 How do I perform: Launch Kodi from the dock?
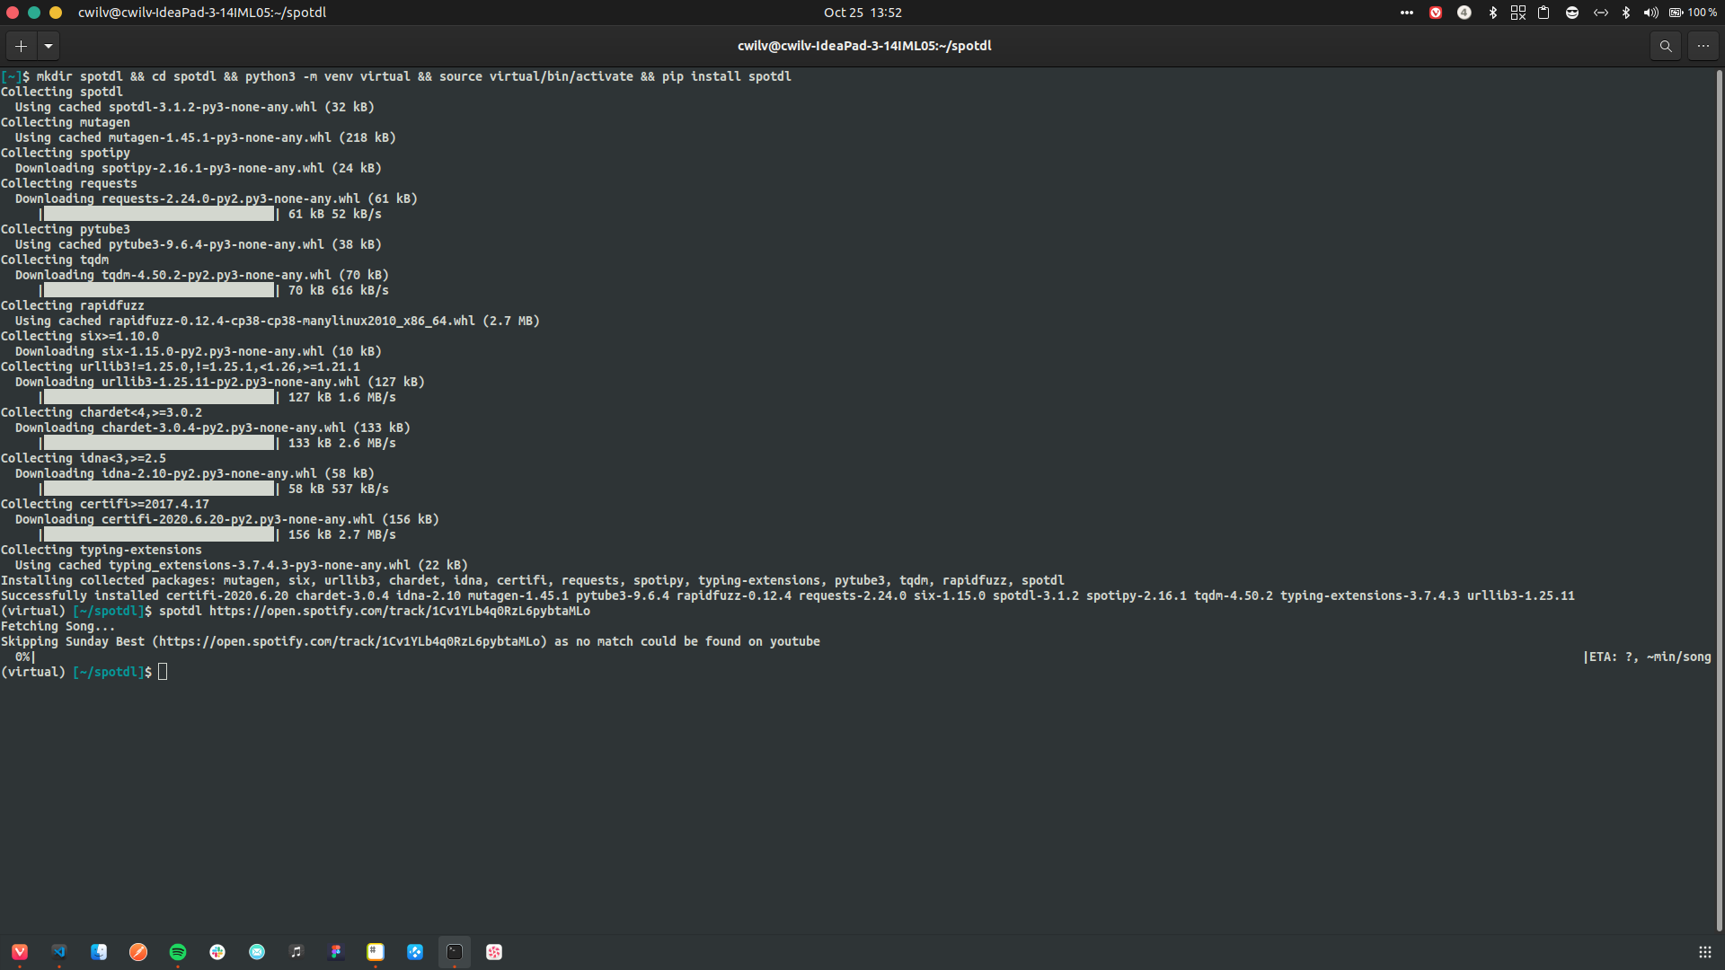[415, 952]
